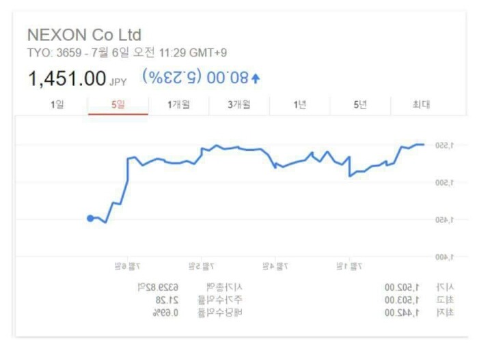The height and width of the screenshot is (348, 492).
Task: Open the 1년 chart range
Action: [300, 104]
